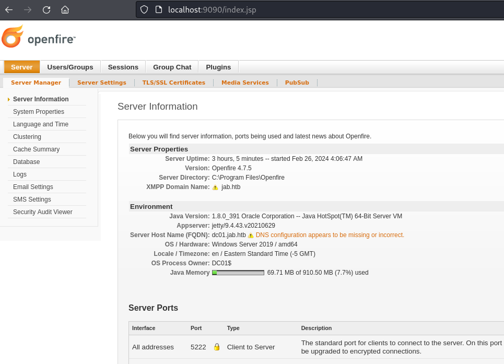Click the Openfire 4.7.5 version text
The image size is (504, 364).
(x=231, y=168)
